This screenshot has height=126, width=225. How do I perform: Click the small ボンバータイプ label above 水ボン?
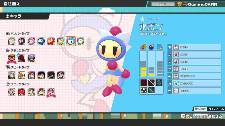152,19
